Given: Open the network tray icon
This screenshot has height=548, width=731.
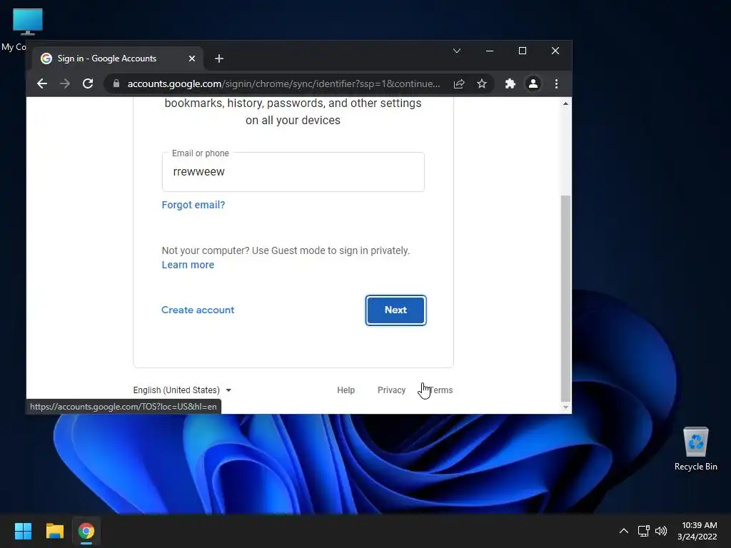Looking at the screenshot, I should (x=644, y=531).
